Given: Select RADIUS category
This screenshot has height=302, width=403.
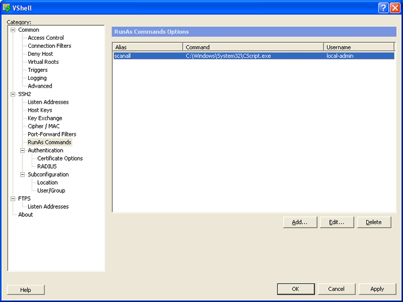Looking at the screenshot, I should [47, 166].
